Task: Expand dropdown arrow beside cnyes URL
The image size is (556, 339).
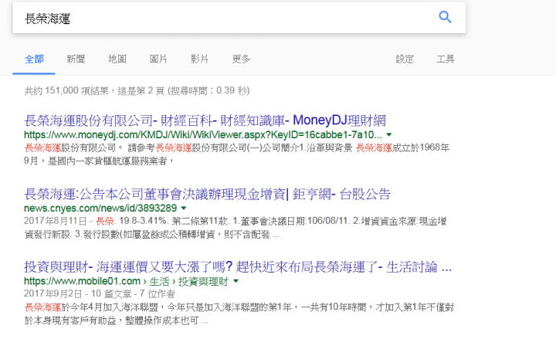Action: point(184,208)
